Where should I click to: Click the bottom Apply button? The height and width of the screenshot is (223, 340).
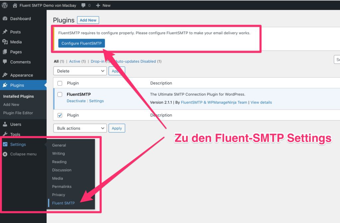coord(117,128)
